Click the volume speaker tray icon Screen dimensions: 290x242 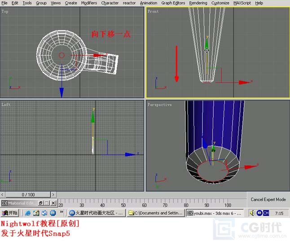coord(252,213)
